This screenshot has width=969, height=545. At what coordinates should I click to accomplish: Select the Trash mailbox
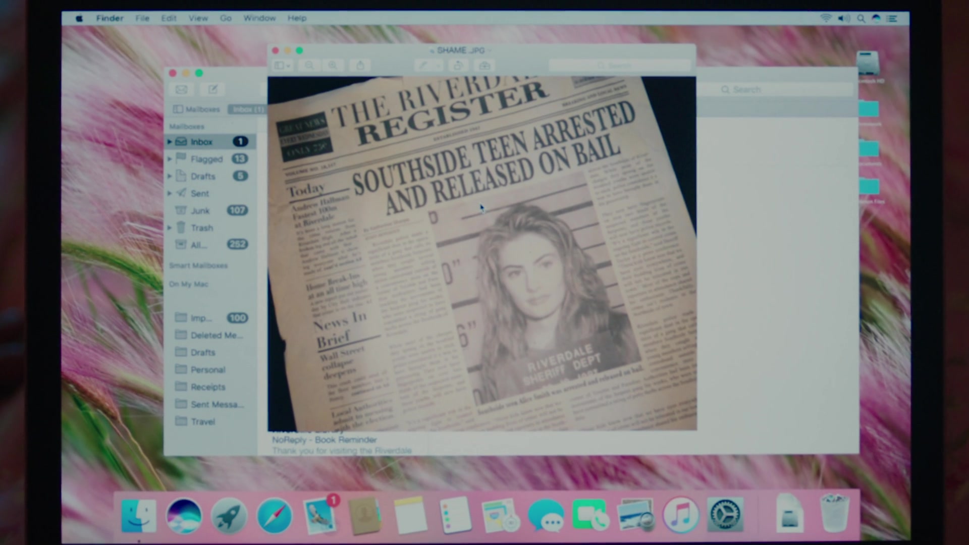[x=211, y=228]
